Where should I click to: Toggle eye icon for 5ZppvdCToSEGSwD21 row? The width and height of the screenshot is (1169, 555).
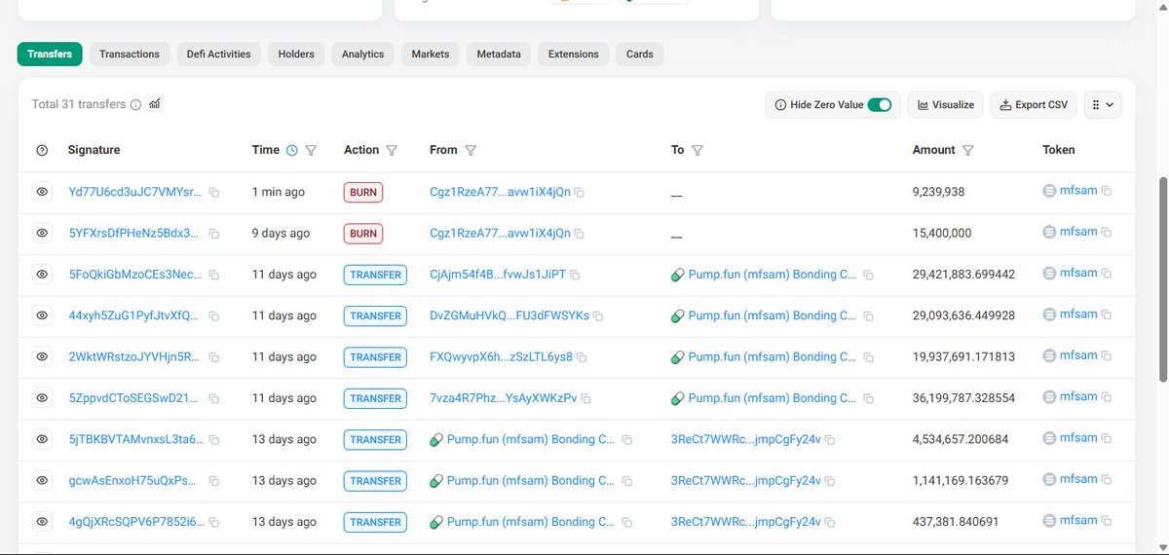pyautogui.click(x=42, y=398)
